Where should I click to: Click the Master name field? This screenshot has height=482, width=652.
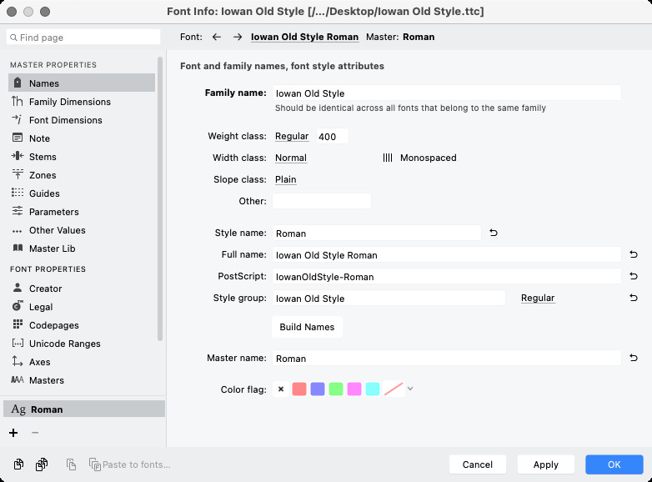click(x=447, y=358)
